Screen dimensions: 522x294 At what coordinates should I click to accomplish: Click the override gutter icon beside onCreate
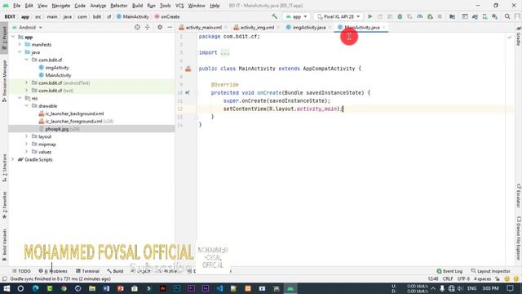click(x=188, y=92)
